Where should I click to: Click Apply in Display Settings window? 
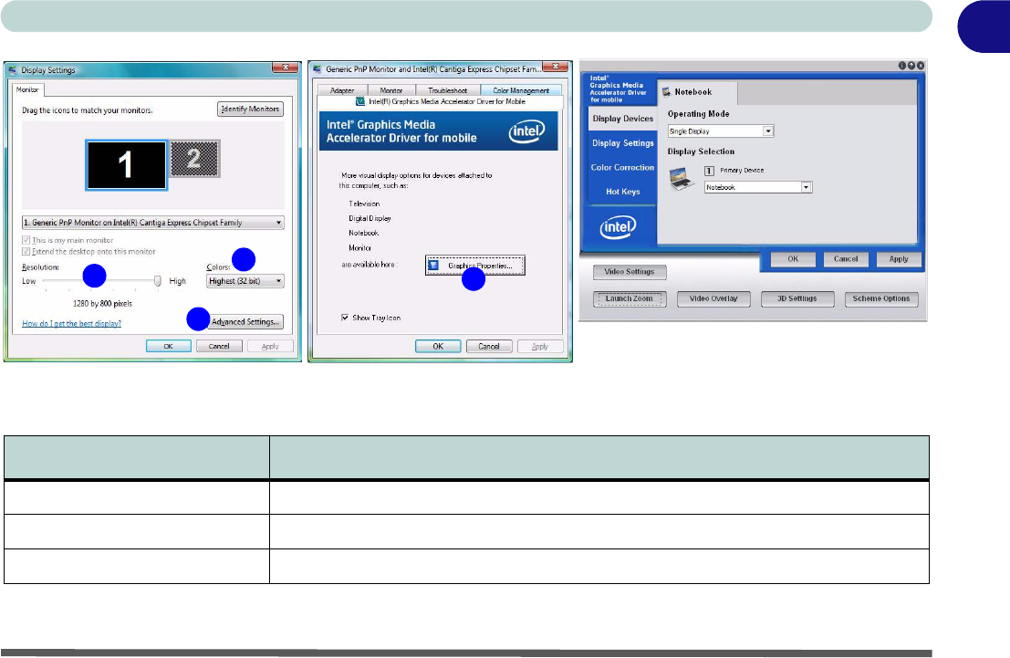270,346
